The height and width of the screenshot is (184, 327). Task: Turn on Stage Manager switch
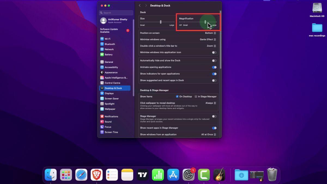click(214, 116)
